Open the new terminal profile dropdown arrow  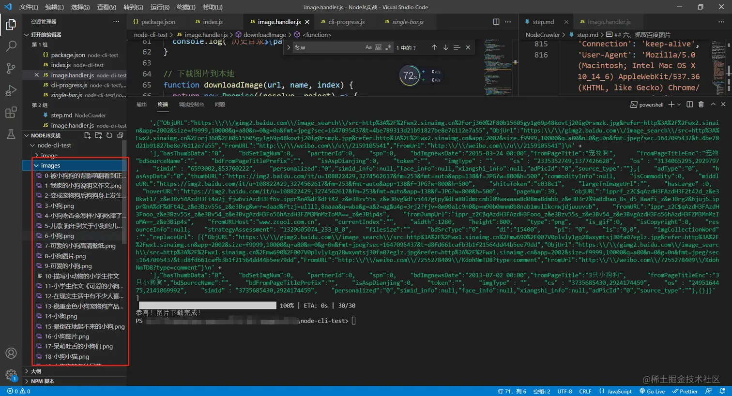[x=679, y=104]
